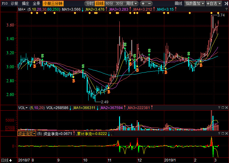Click the 3.74 high price label

coord(221,15)
